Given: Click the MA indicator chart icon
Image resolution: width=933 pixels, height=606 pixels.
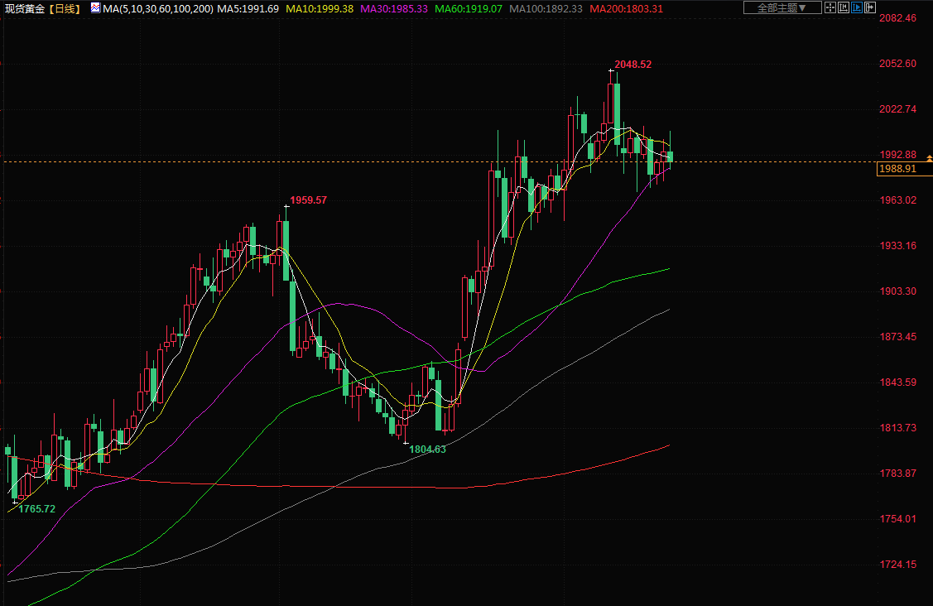Looking at the screenshot, I should pos(95,8).
